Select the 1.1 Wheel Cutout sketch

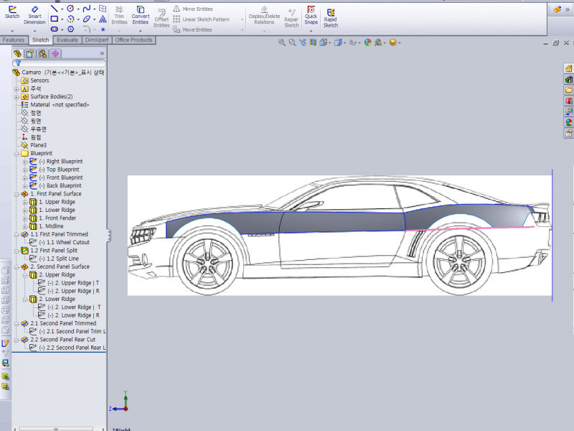(x=65, y=242)
